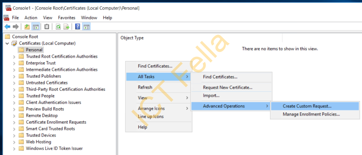362x155 pixels.
Task: Select Intermediate Certification Authorities label
Action: click(x=62, y=70)
